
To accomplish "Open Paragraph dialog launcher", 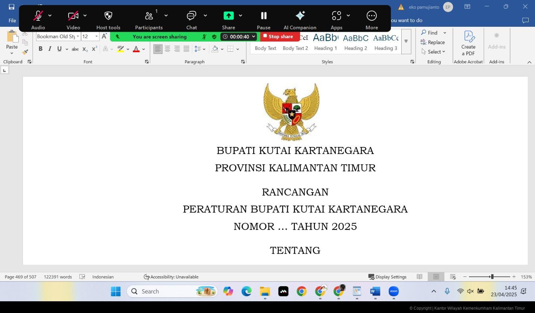I will pyautogui.click(x=243, y=62).
